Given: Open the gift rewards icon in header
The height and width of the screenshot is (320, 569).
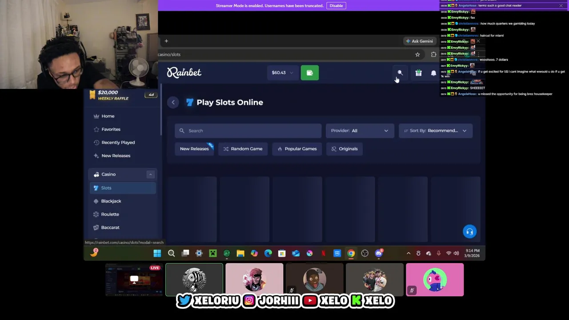Looking at the screenshot, I should 418,73.
